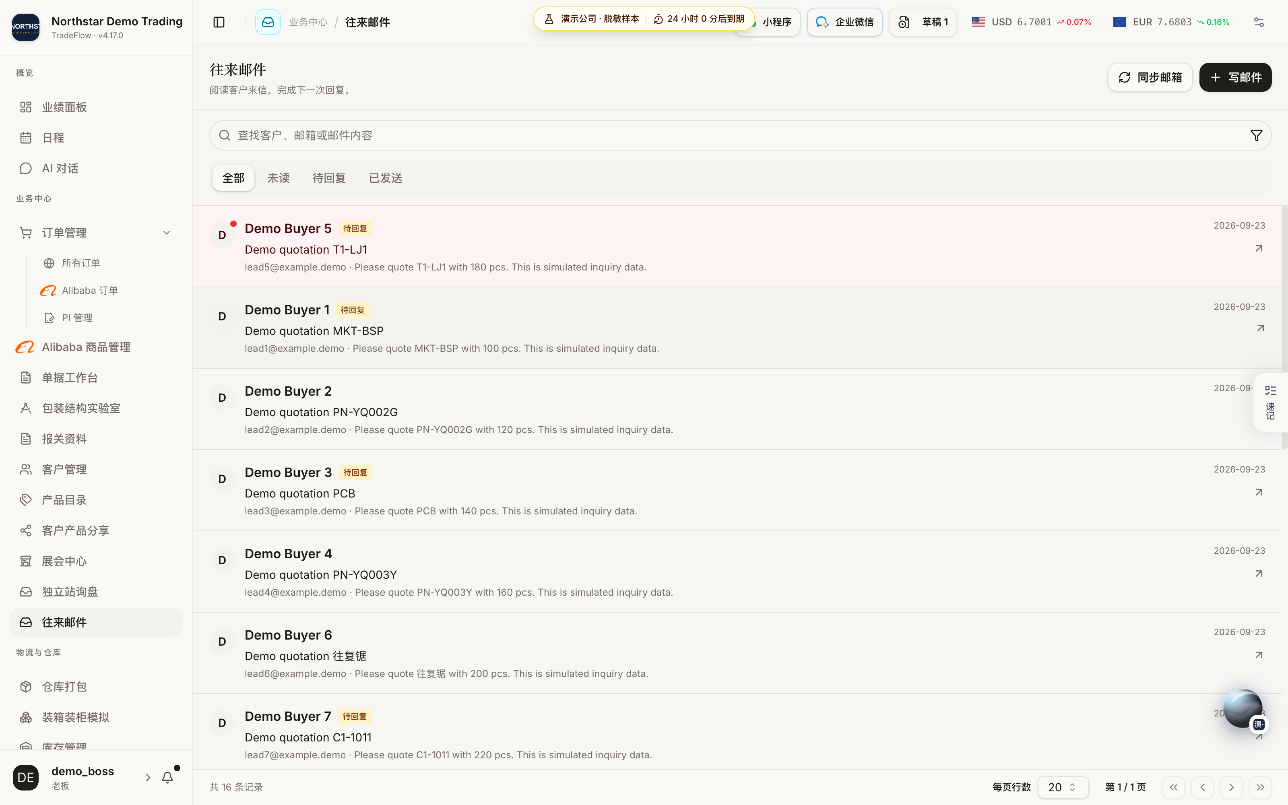This screenshot has height=805, width=1288.
Task: Switch to the 已发送 tab
Action: 386,178
